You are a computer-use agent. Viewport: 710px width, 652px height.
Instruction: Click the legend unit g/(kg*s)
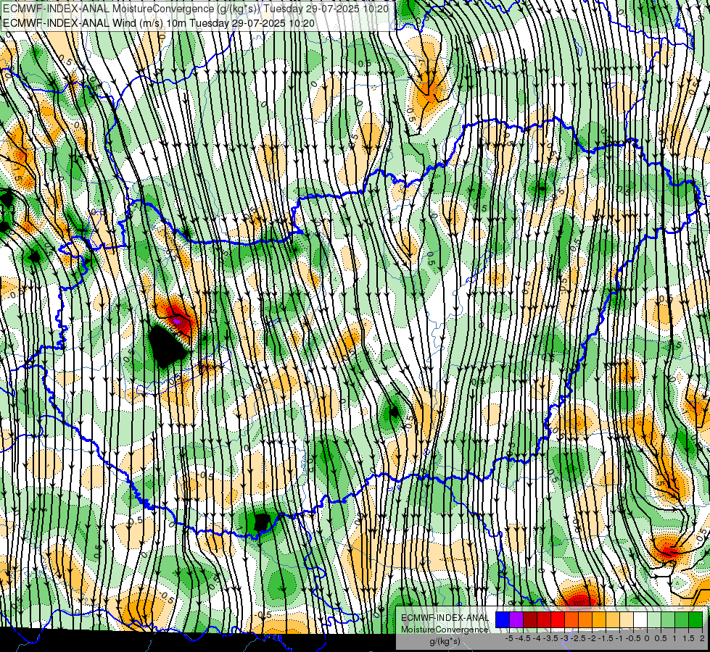445,642
